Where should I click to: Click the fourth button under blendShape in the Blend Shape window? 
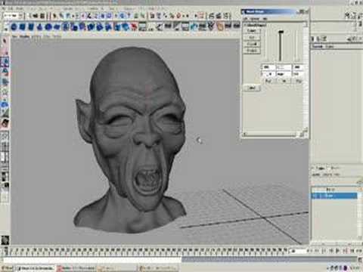point(251,51)
